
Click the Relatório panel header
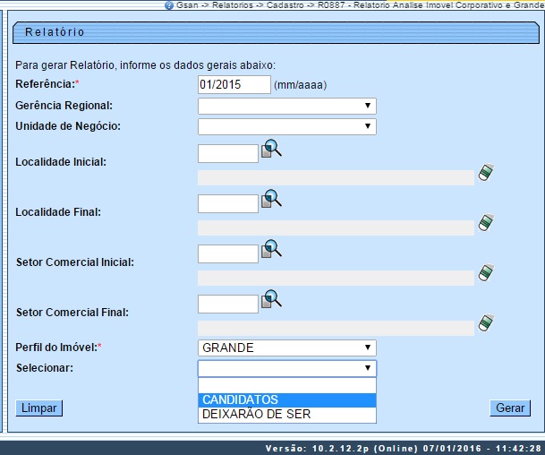(x=276, y=32)
